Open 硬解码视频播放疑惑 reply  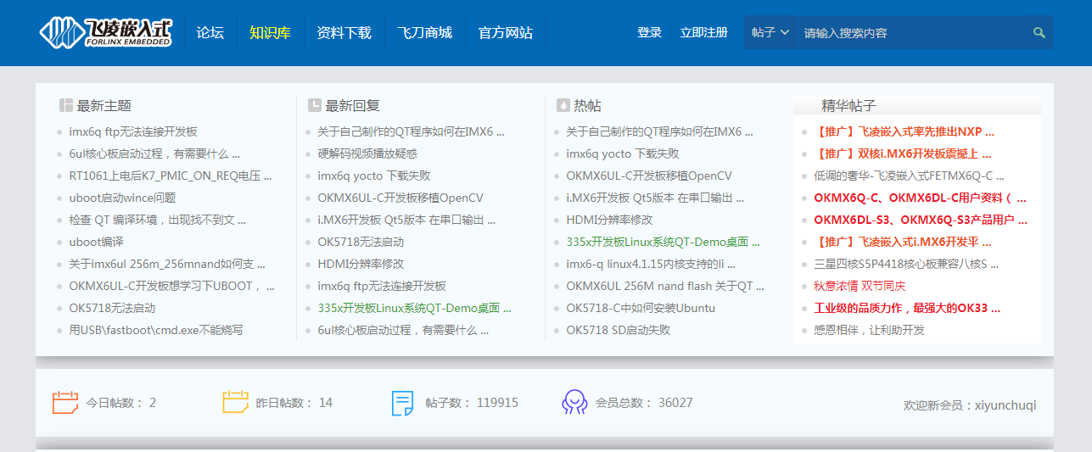367,153
